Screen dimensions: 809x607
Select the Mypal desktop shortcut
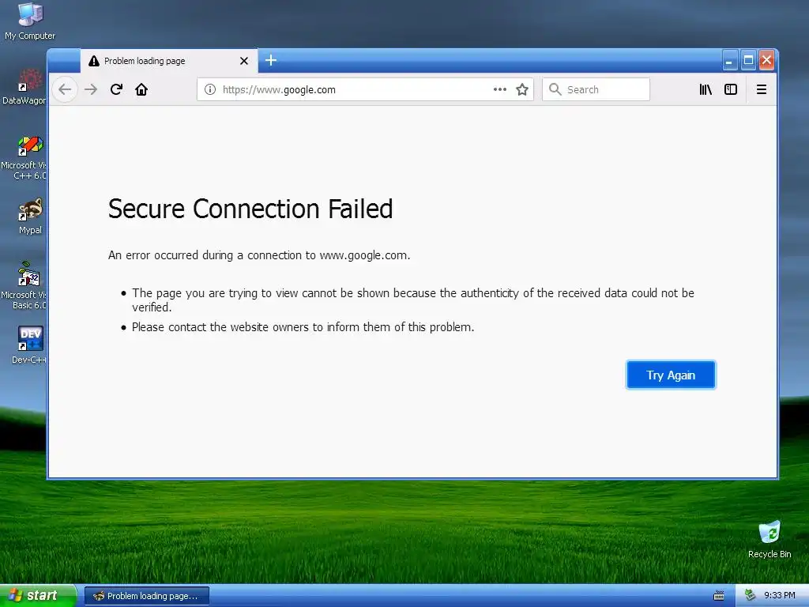click(31, 216)
